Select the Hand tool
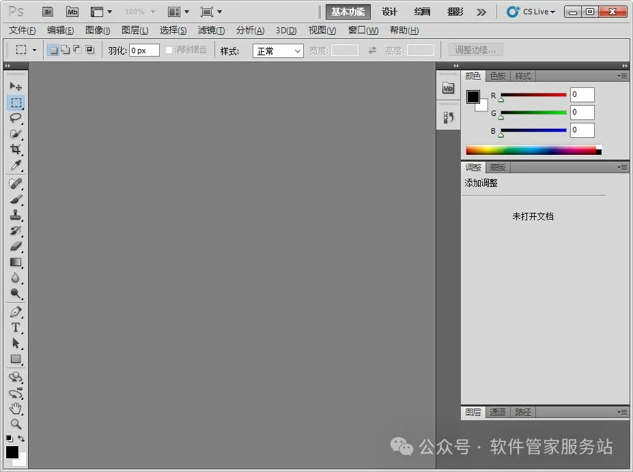Viewport: 633px width, 472px height. pos(16,409)
